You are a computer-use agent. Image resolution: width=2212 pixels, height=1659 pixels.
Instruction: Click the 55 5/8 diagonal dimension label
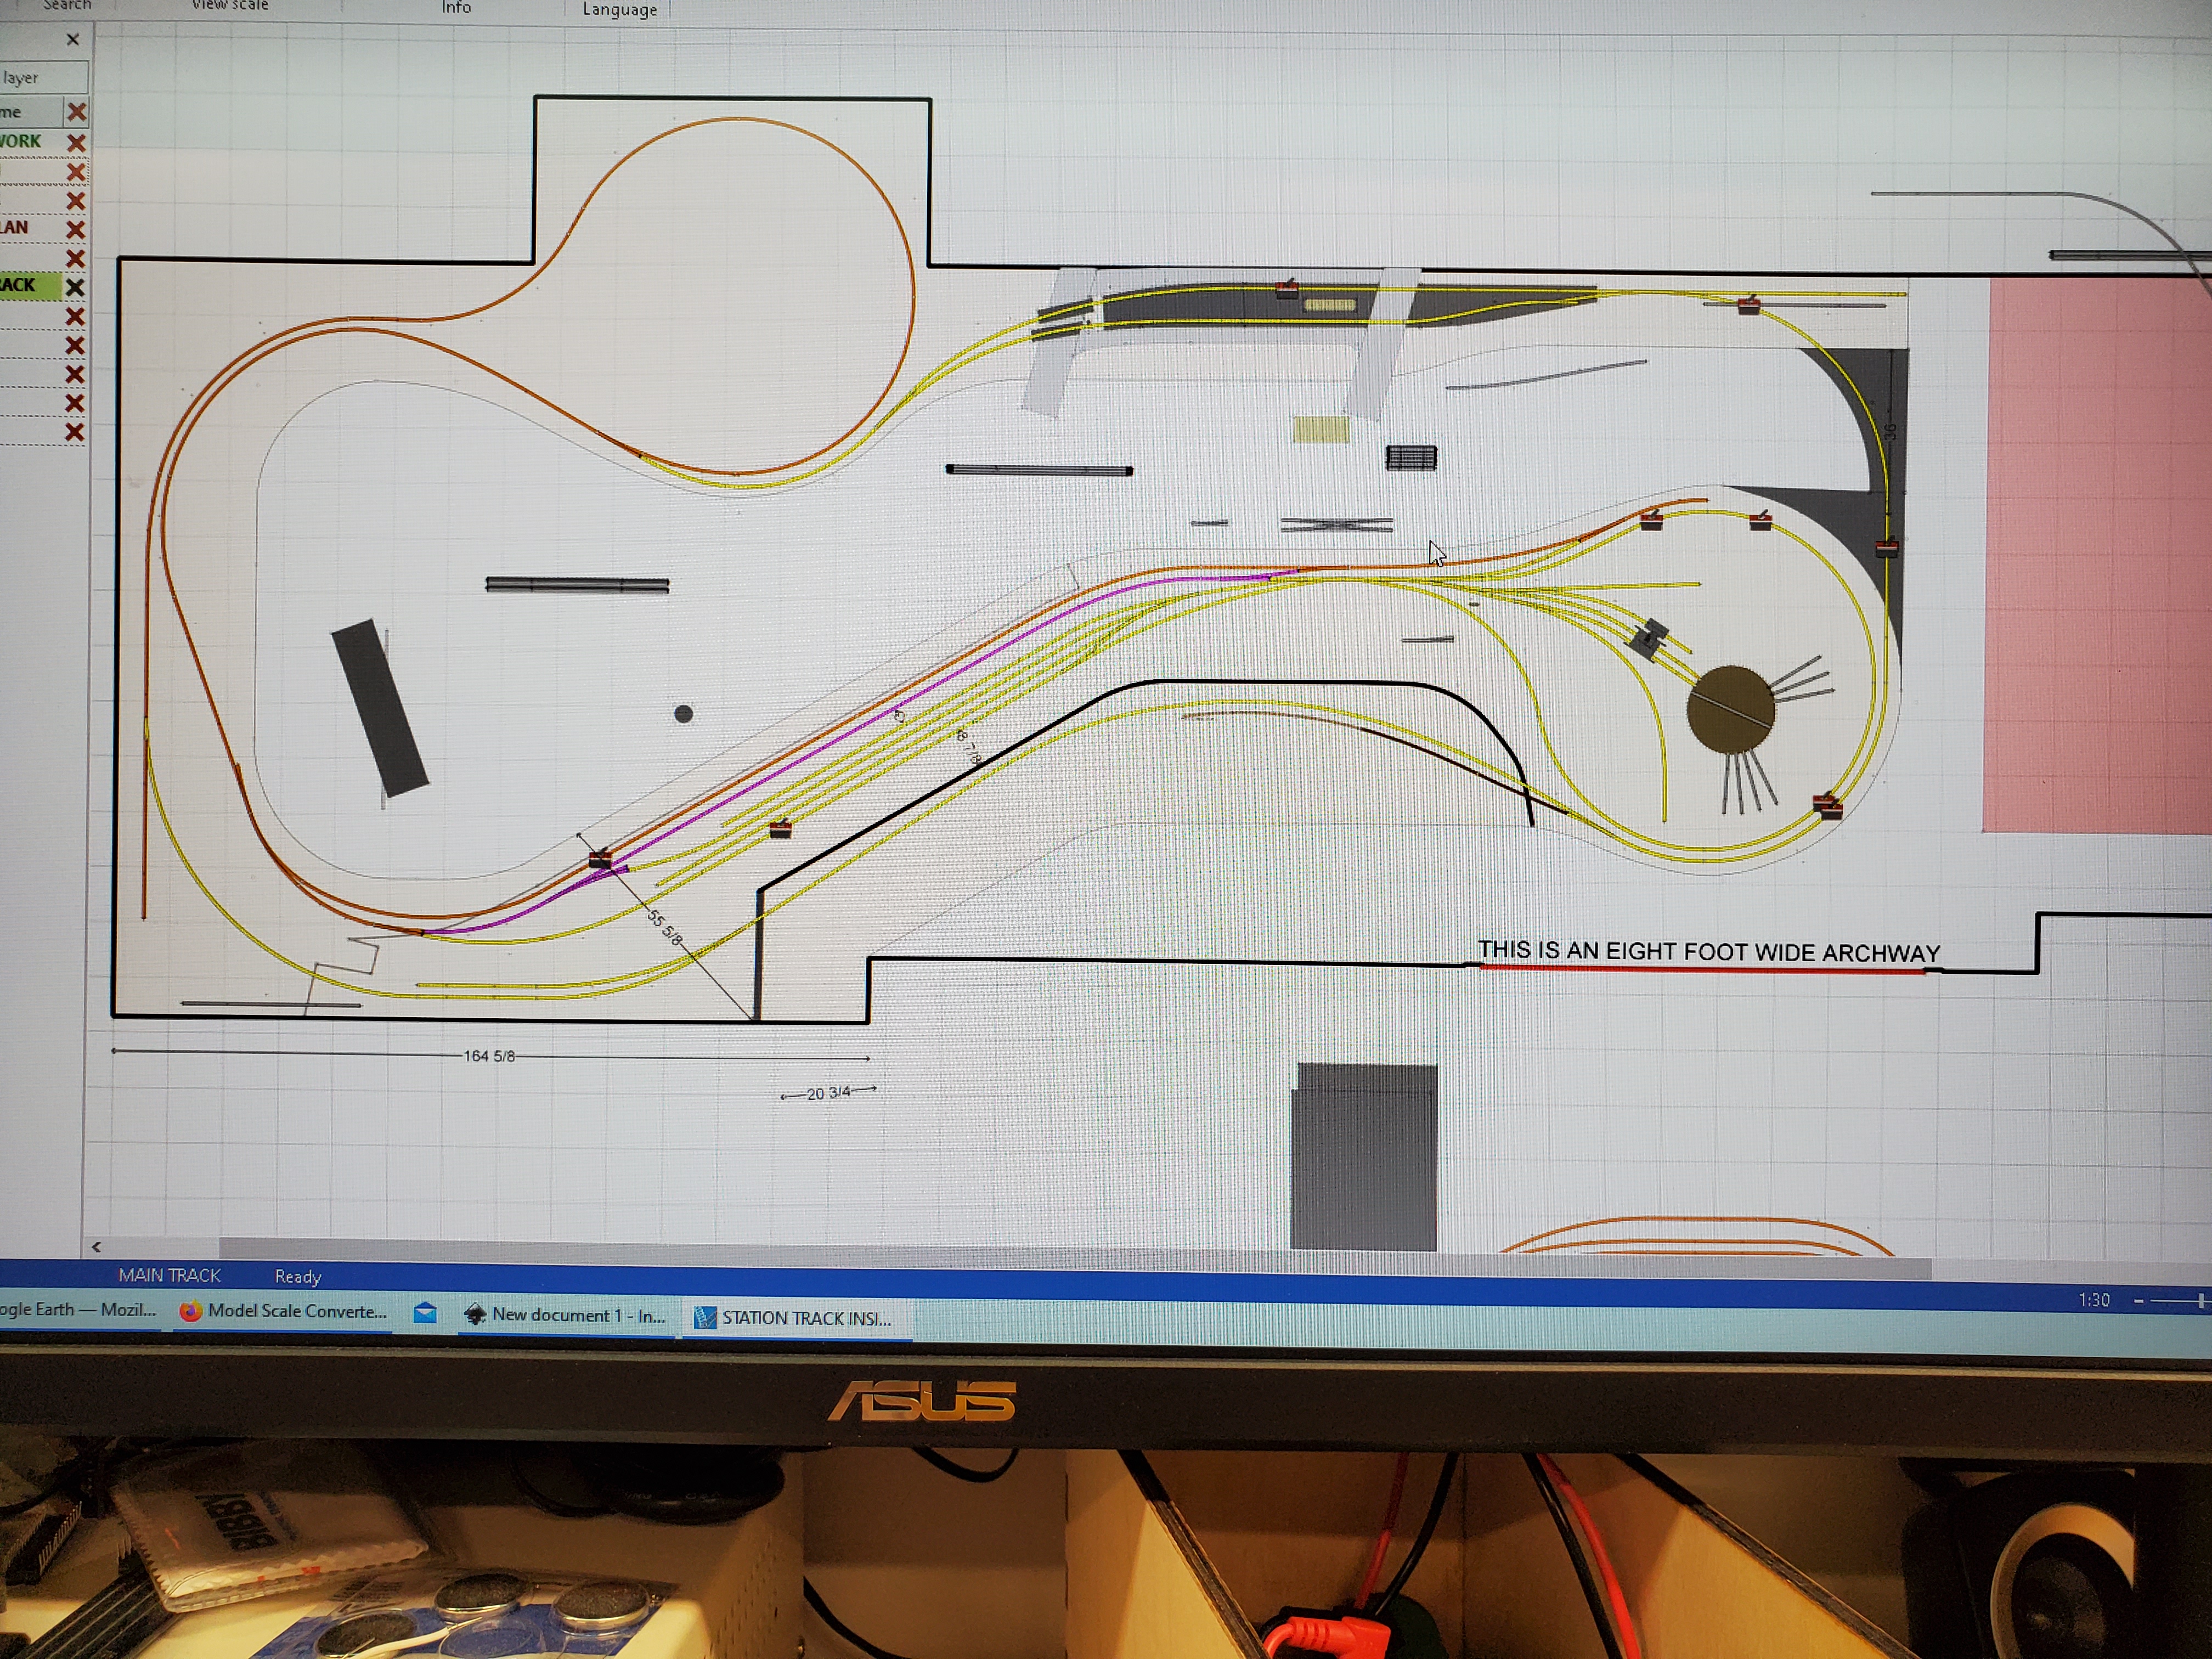(665, 928)
